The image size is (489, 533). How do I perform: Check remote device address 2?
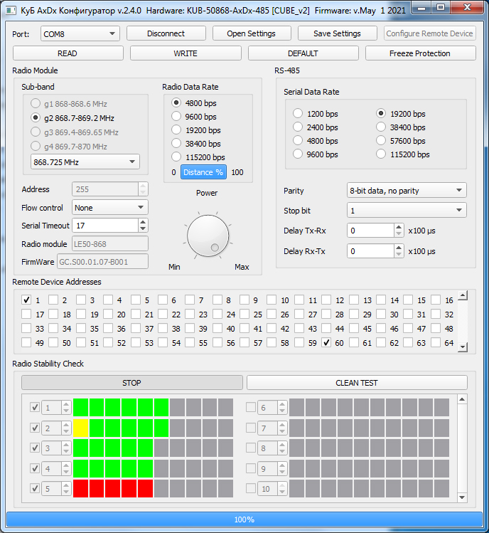53,300
